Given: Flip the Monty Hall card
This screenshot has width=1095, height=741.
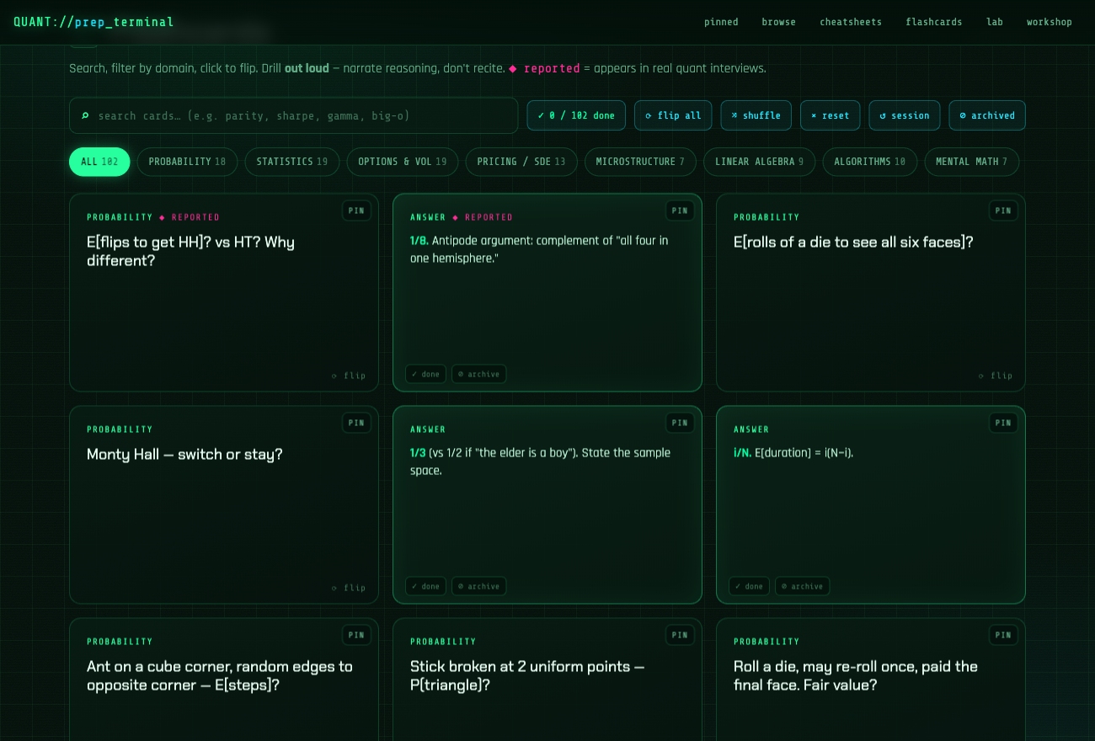Looking at the screenshot, I should click(349, 588).
